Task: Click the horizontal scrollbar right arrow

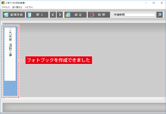Action: tap(164, 99)
